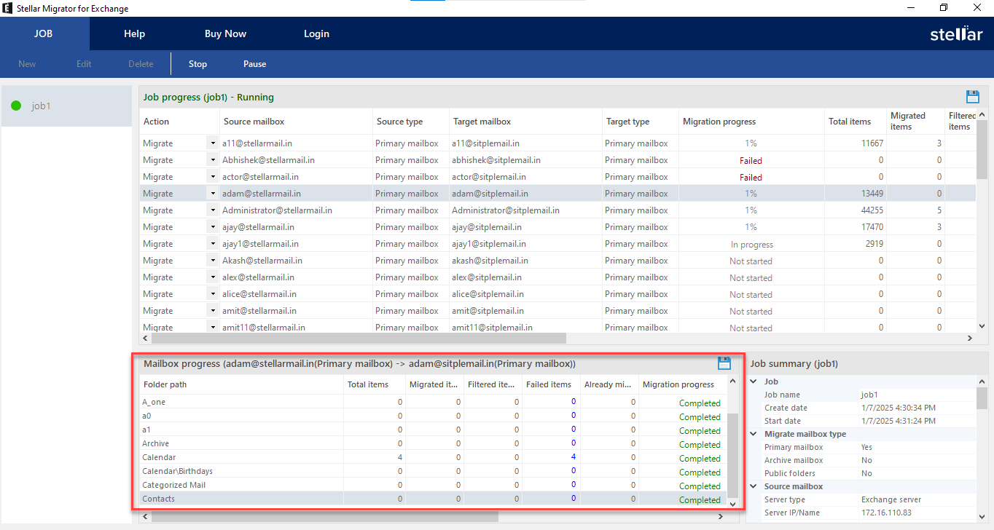Click job table vertical scrollbar down arrow

click(x=982, y=327)
